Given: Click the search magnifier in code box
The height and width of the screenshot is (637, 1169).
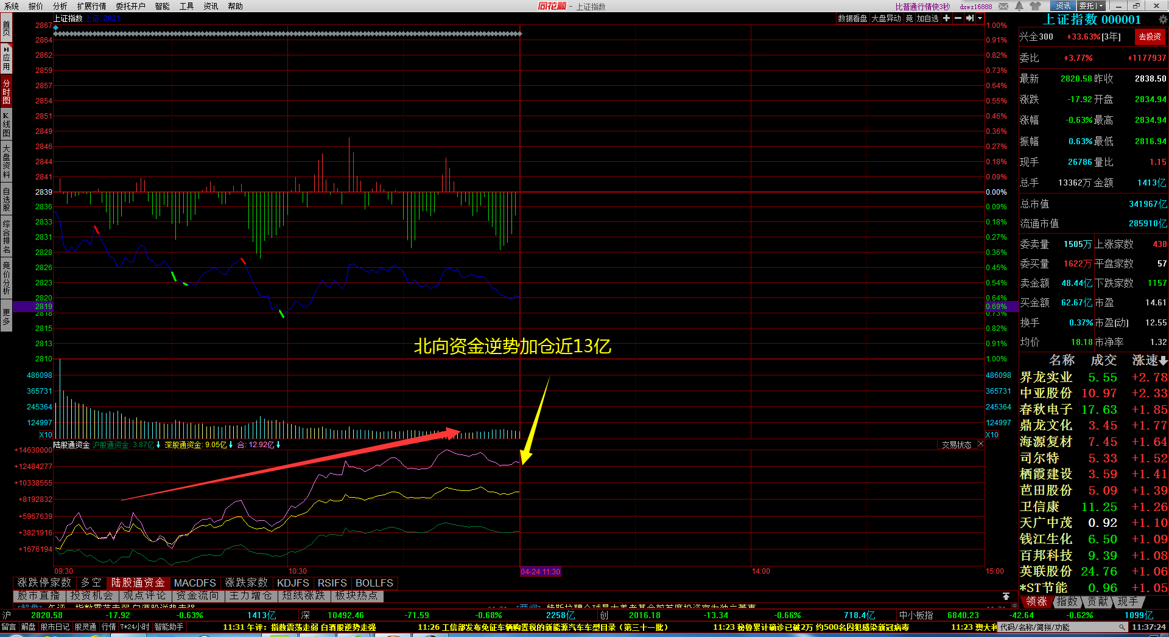Looking at the screenshot, I should click(x=1122, y=627).
